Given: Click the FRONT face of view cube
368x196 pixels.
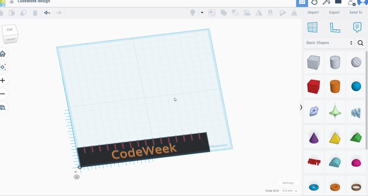Looking at the screenshot, I should coord(11,39).
